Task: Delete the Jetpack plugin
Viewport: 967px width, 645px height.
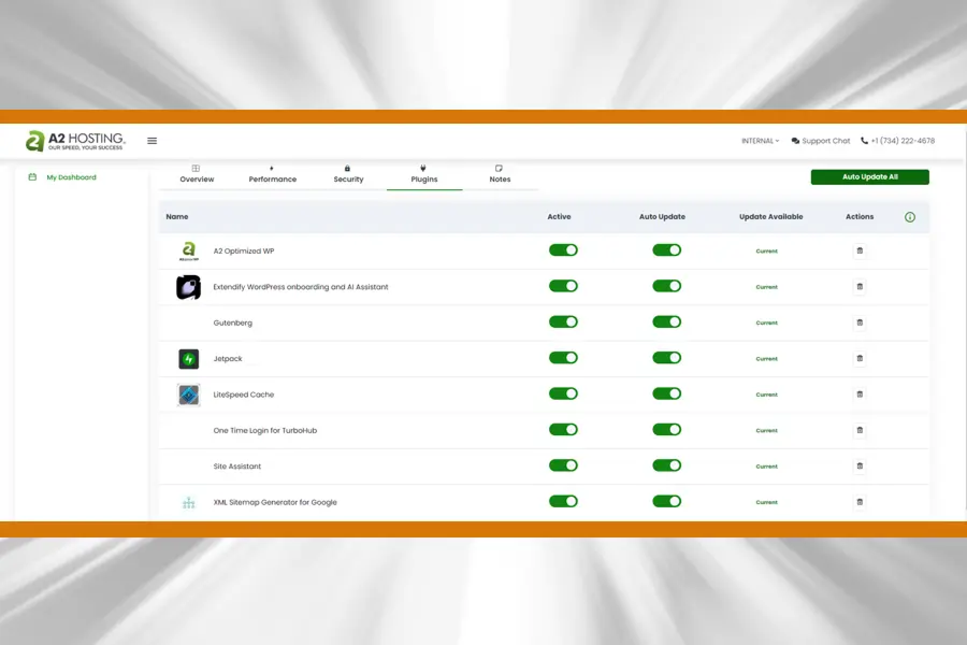Action: 860,359
